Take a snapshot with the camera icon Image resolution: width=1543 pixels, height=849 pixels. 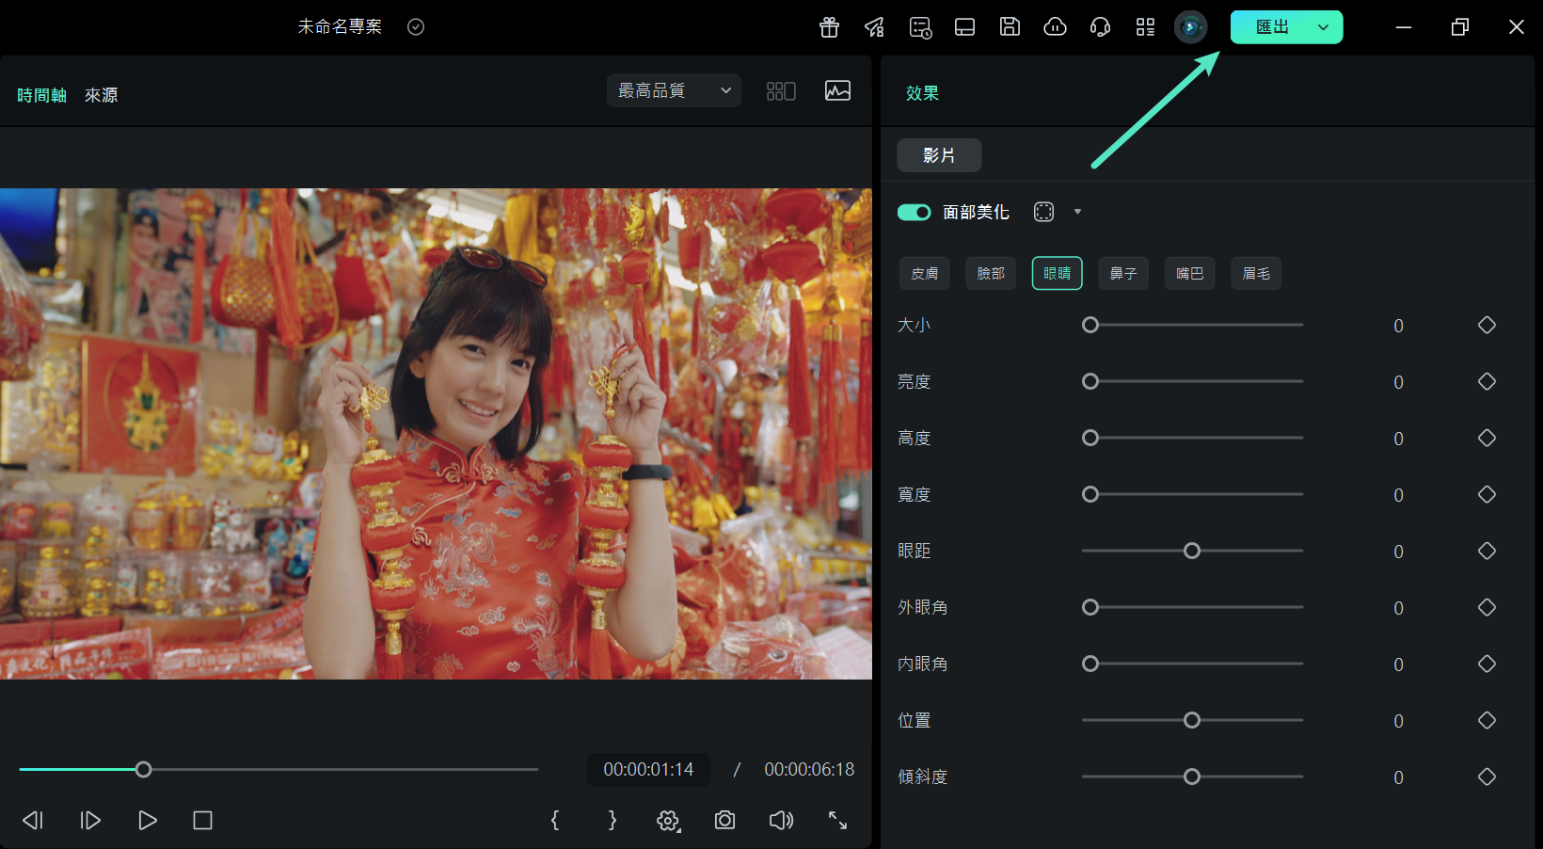coord(724,820)
